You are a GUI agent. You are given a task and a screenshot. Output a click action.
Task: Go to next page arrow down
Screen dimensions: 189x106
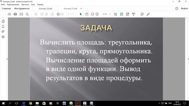point(46,14)
